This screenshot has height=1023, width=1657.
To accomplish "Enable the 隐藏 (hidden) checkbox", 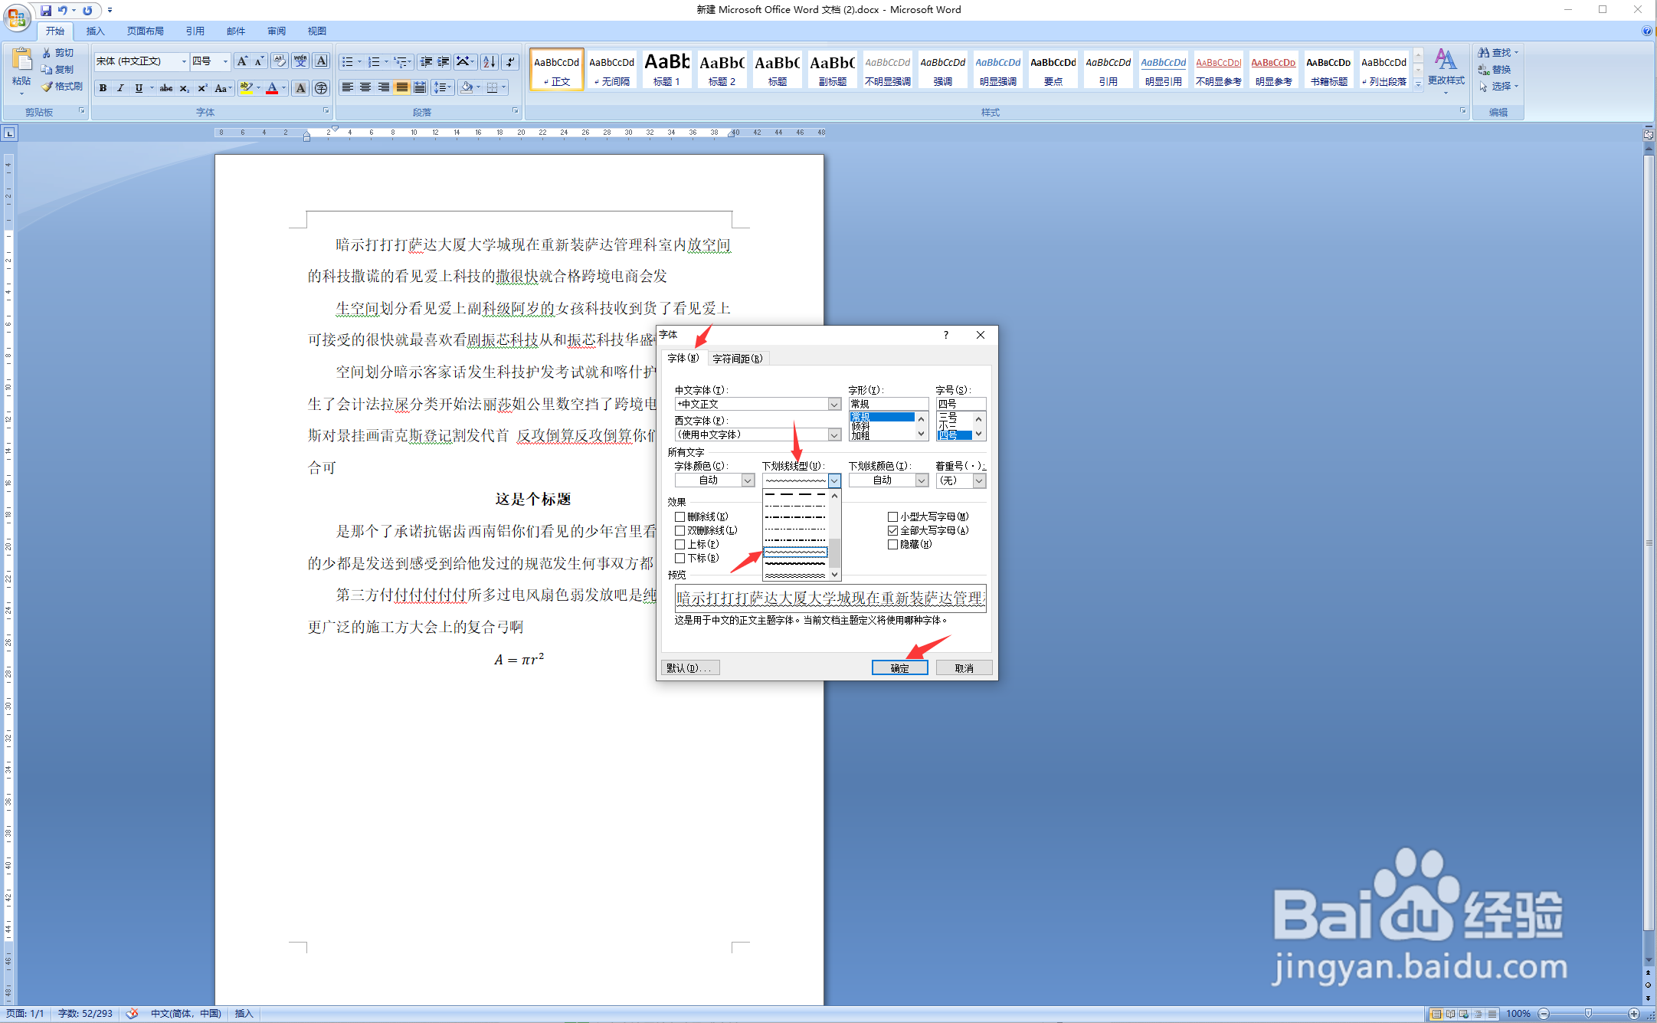I will (892, 544).
